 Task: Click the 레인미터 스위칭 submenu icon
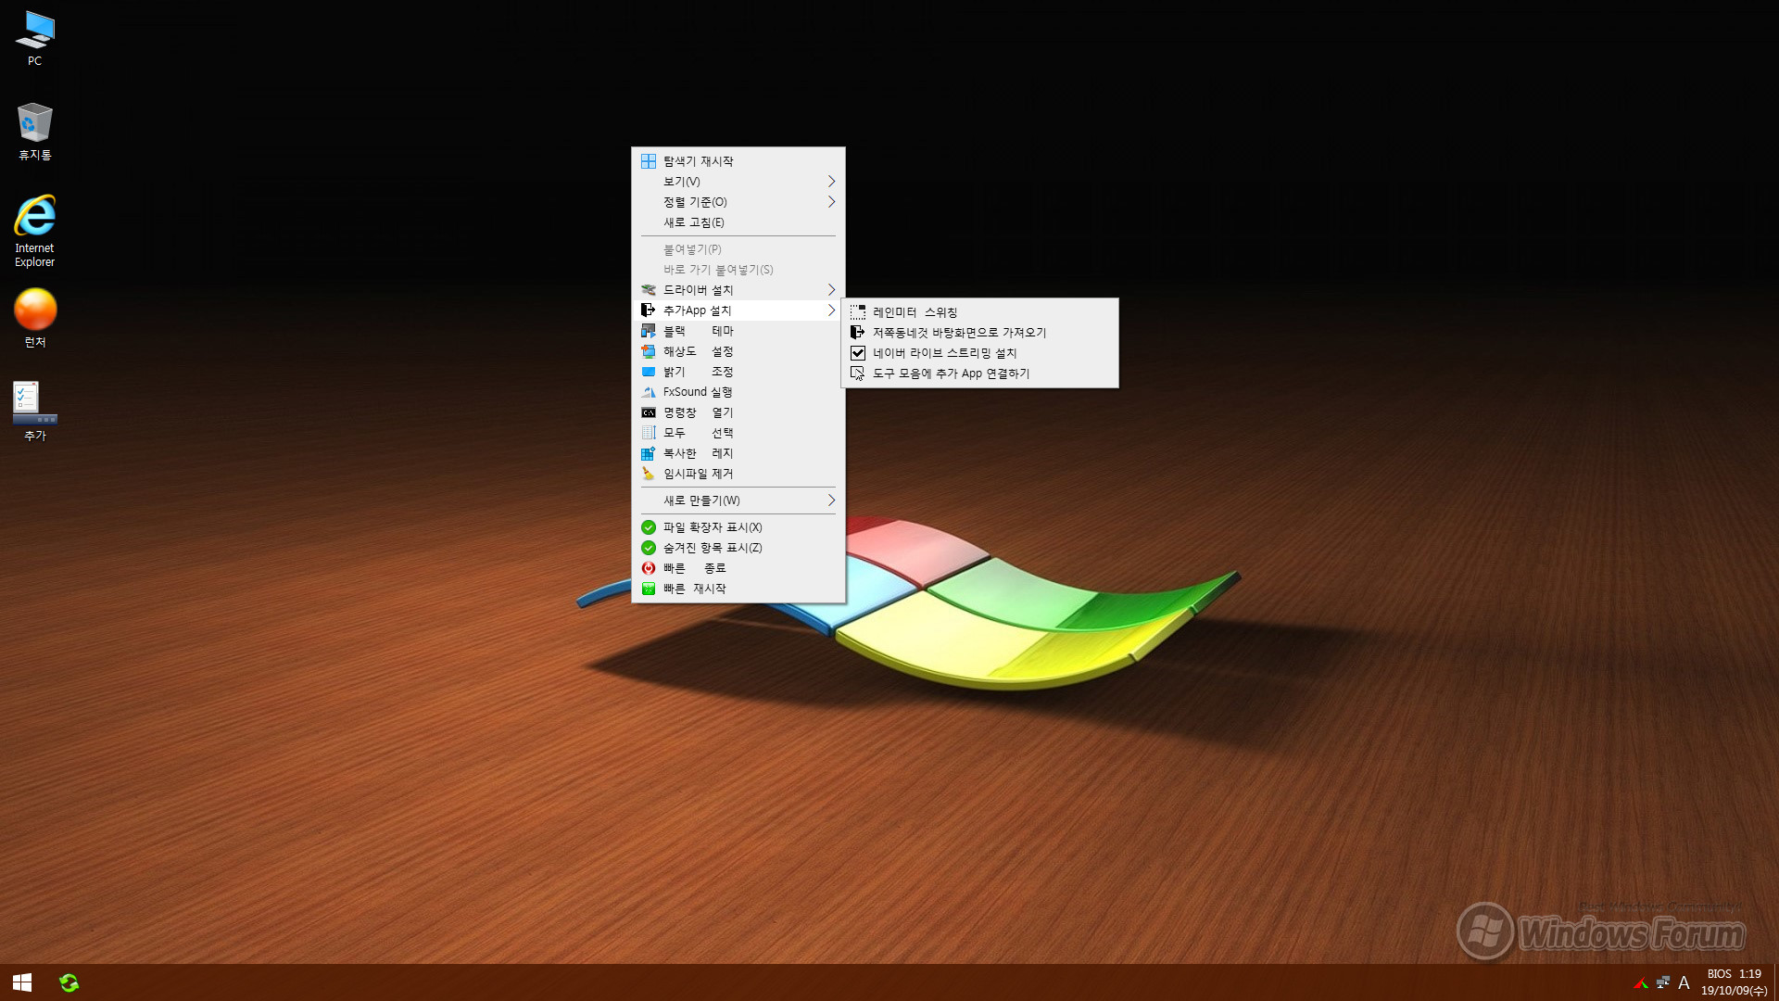[x=858, y=312]
